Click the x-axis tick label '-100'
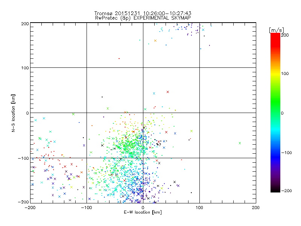Screen dimensions: 301x226 [x=87, y=208]
